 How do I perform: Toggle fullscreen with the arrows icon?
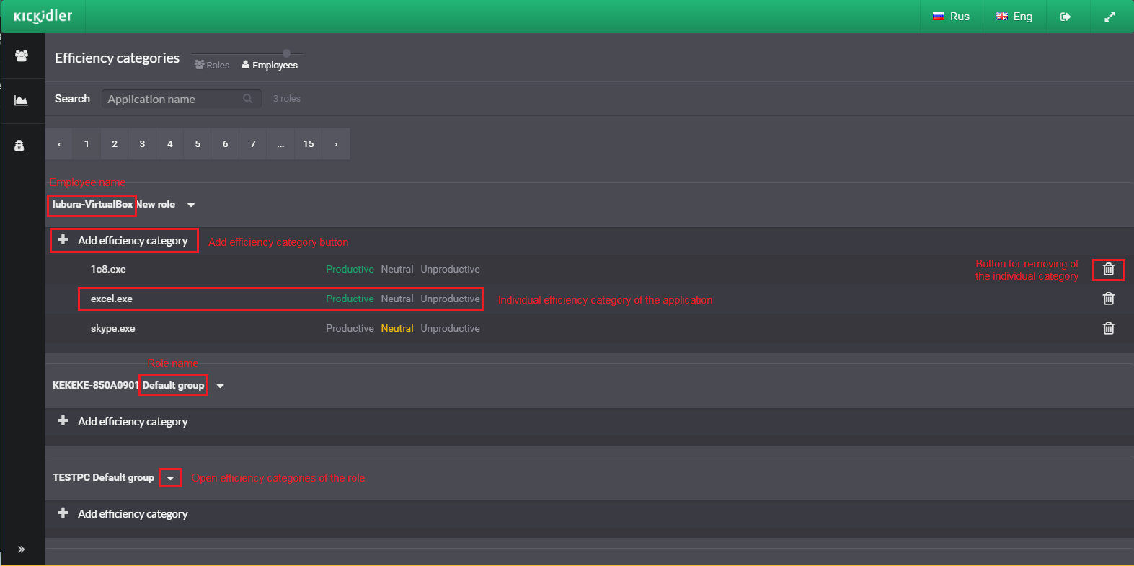(1110, 17)
